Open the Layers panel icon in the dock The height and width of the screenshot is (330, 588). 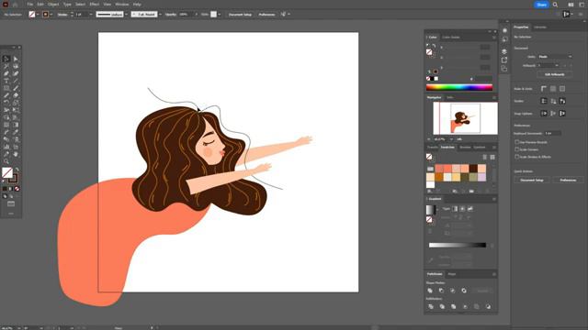504,51
